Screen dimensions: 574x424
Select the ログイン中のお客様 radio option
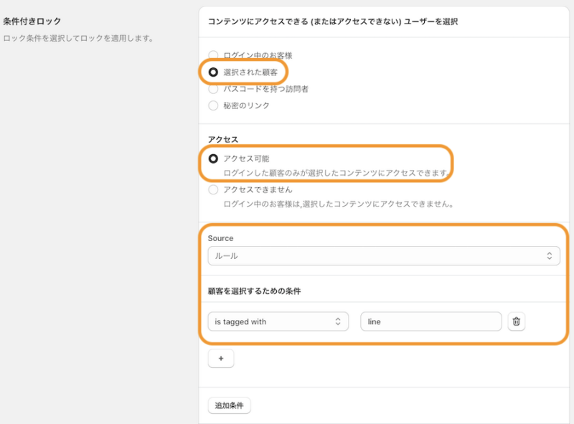213,55
